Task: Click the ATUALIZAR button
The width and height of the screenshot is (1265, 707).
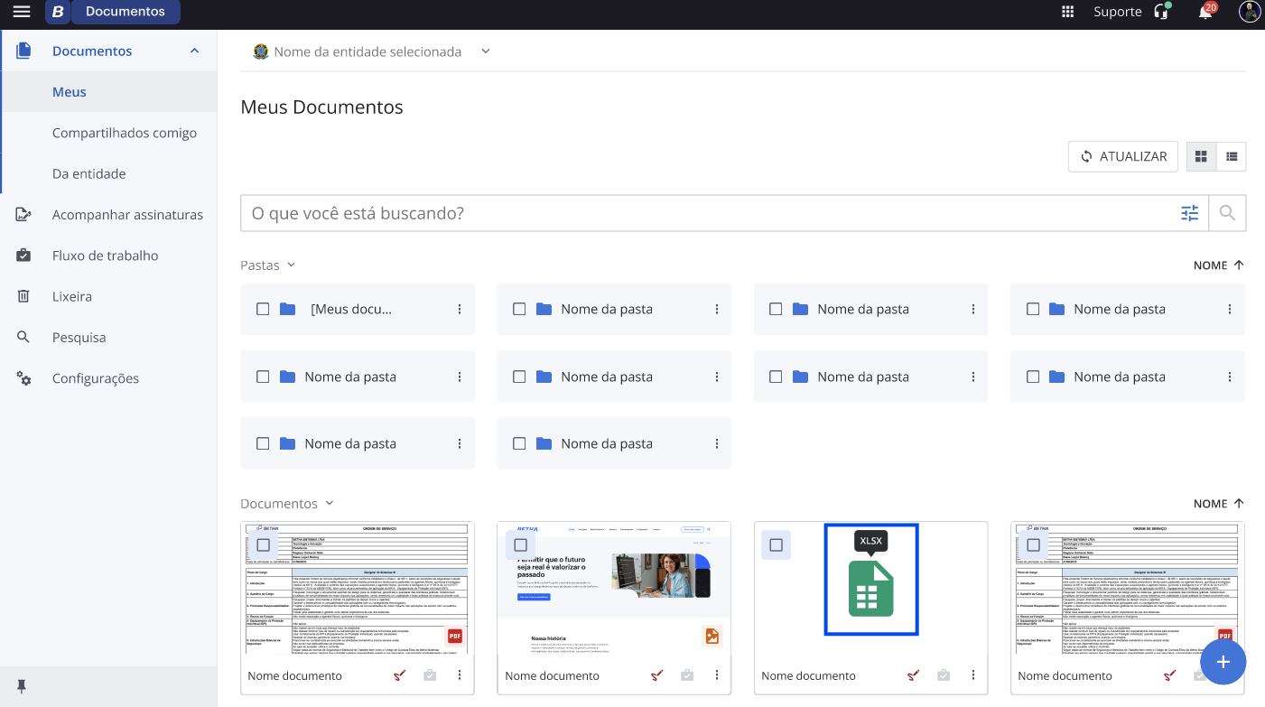Action: [x=1123, y=156]
